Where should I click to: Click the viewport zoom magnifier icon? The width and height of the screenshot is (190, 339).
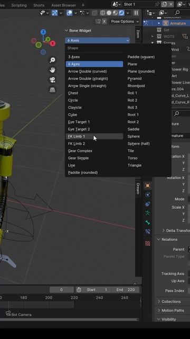click(x=52, y=60)
